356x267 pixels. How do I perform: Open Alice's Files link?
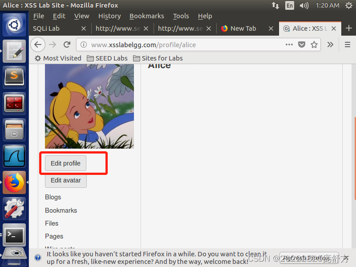(x=52, y=223)
